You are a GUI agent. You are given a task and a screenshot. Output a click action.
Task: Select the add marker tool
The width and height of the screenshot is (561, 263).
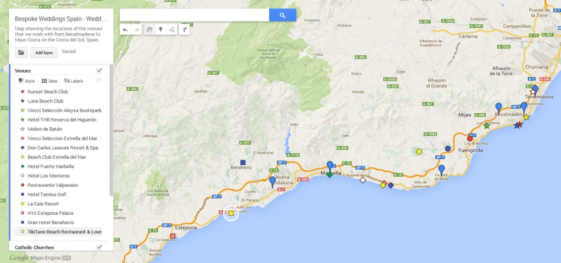(161, 30)
